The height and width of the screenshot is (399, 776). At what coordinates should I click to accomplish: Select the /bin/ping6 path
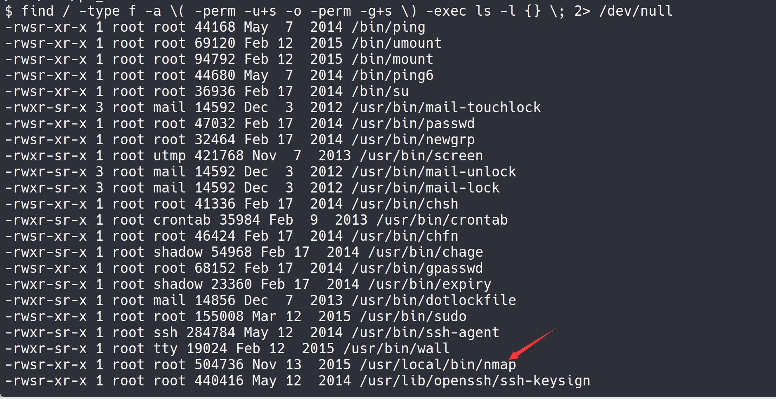392,75
